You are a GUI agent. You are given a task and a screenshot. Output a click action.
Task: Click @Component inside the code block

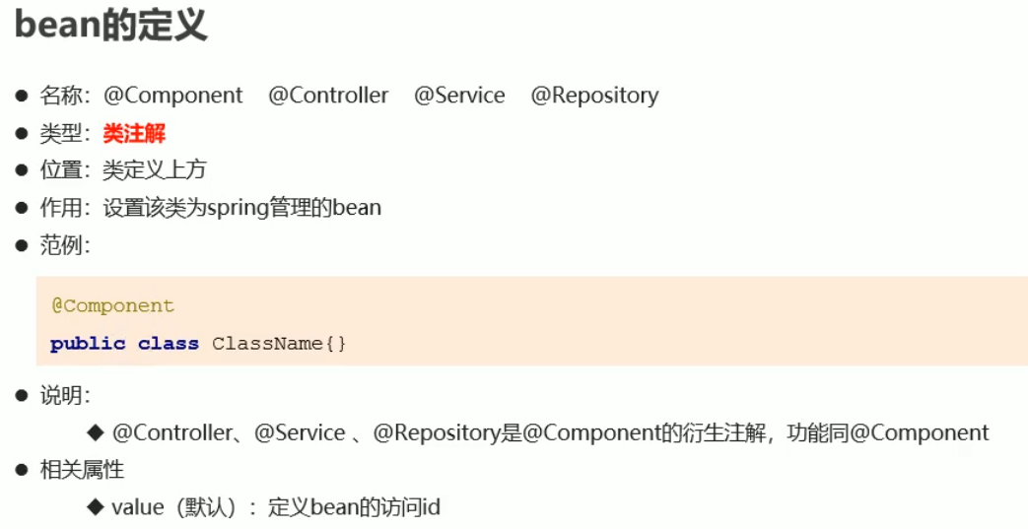click(x=112, y=305)
